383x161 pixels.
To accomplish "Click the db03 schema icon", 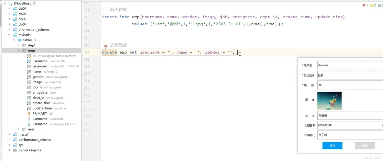I will pyautogui.click(x=15, y=19).
